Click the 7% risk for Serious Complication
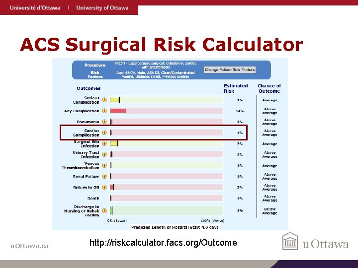The height and width of the screenshot is (268, 358). point(240,100)
